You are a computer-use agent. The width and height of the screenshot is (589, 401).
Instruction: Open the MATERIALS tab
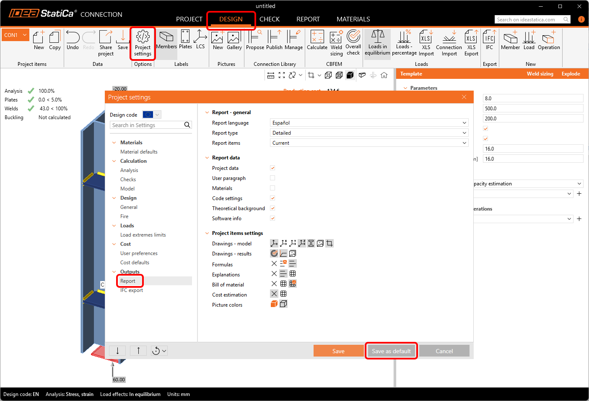(x=353, y=19)
